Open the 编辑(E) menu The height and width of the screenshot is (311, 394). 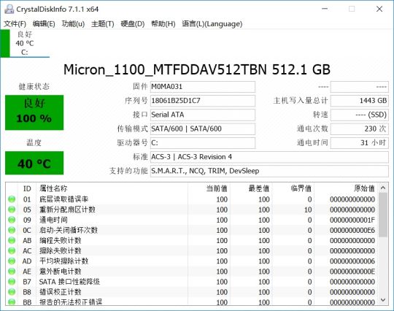point(44,24)
